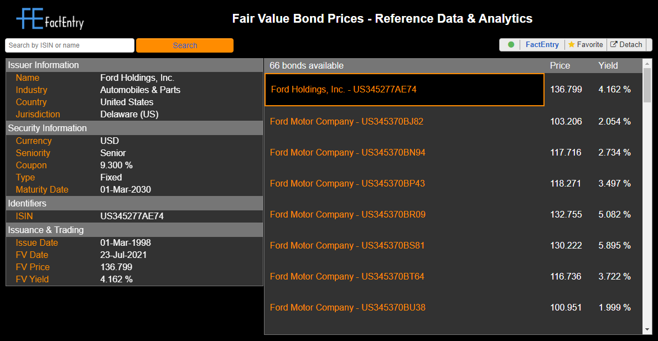Click yield '1.999 %' in bond list
This screenshot has height=341, width=658.
615,307
